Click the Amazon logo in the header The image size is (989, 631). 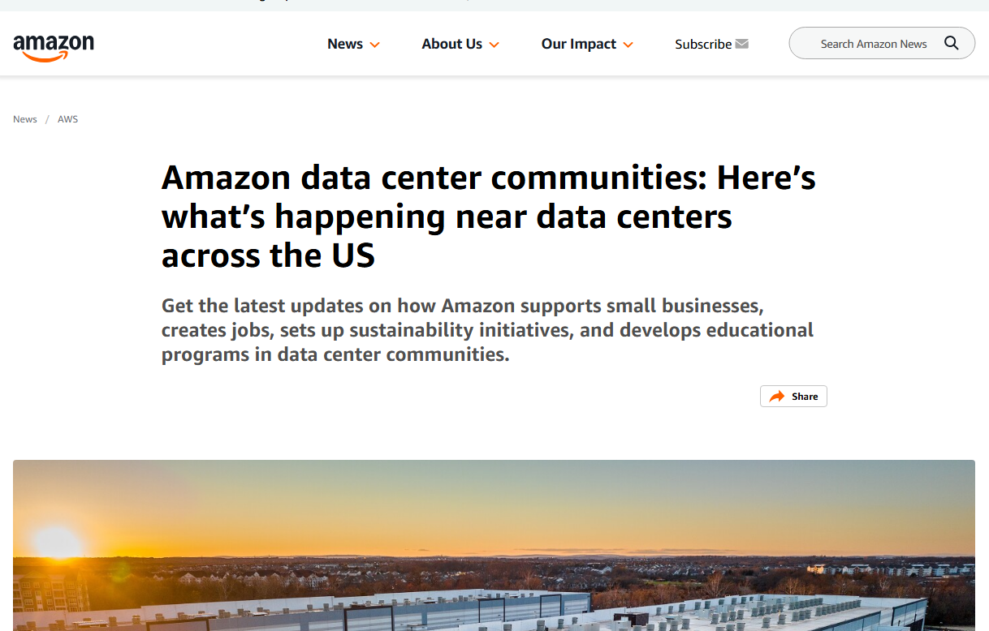click(54, 45)
